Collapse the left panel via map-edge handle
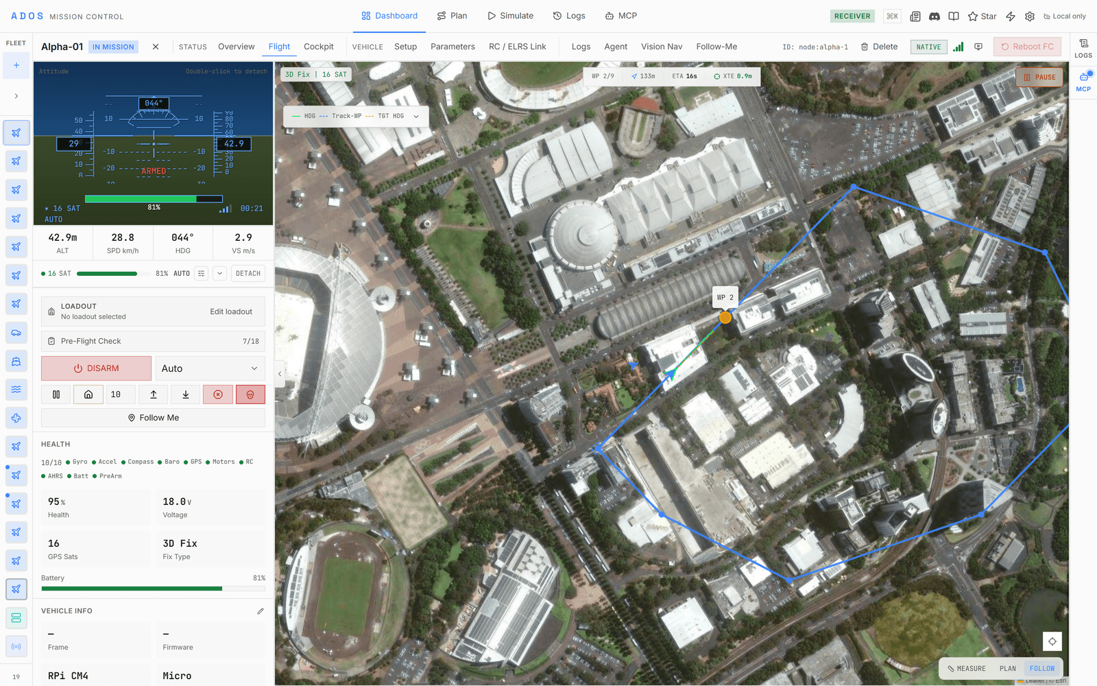Image resolution: width=1097 pixels, height=686 pixels. [x=280, y=374]
